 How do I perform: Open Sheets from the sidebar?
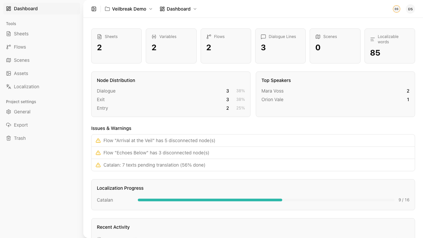42,34
